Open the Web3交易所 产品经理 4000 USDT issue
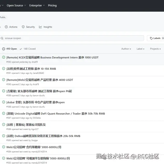The height and width of the screenshot is (164, 164). (40, 80)
